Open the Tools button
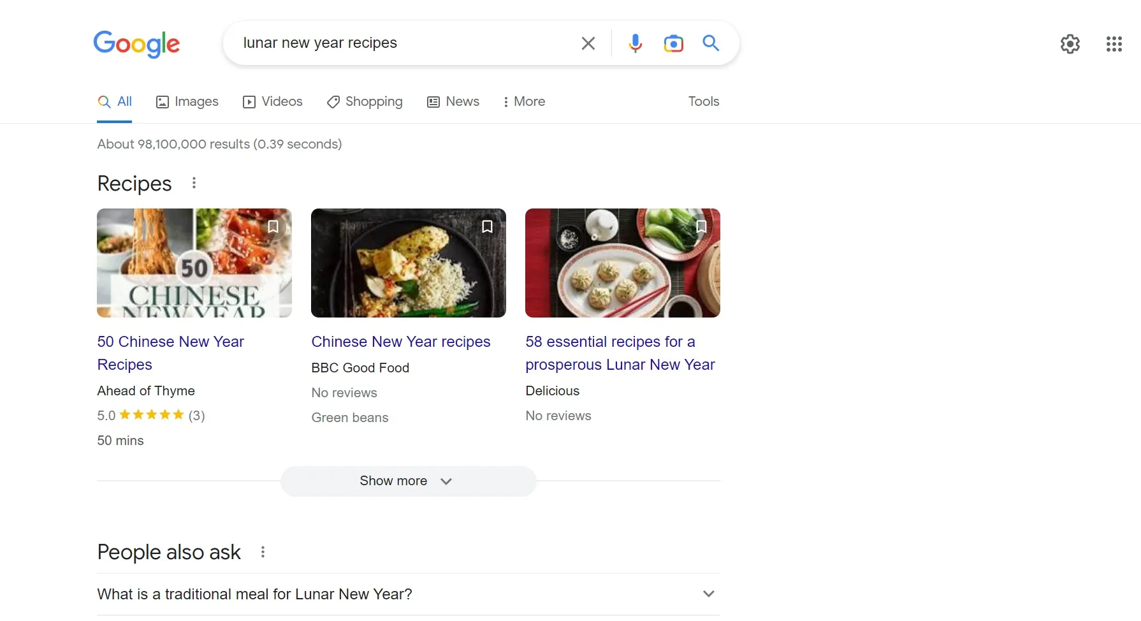The image size is (1141, 621). tap(703, 101)
